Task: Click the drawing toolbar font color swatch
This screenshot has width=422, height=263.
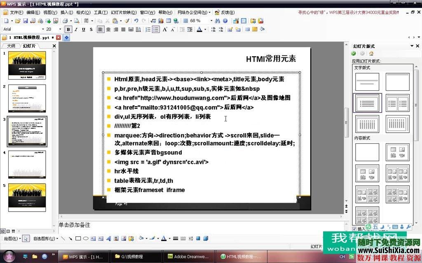Action: [164, 238]
